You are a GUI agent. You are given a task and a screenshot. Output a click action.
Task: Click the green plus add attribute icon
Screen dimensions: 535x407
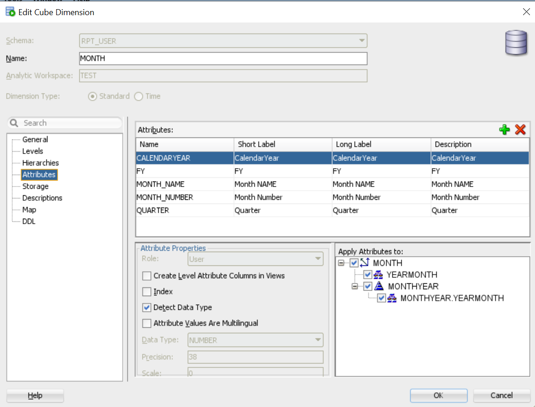coord(504,130)
